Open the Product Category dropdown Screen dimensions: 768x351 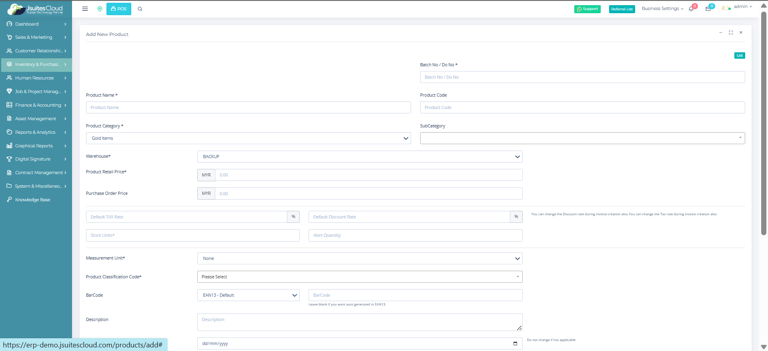pos(248,138)
